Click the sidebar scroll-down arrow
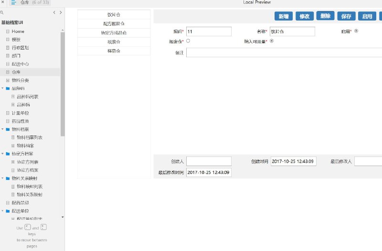Screen dimensions: 382x251 tap(63, 217)
